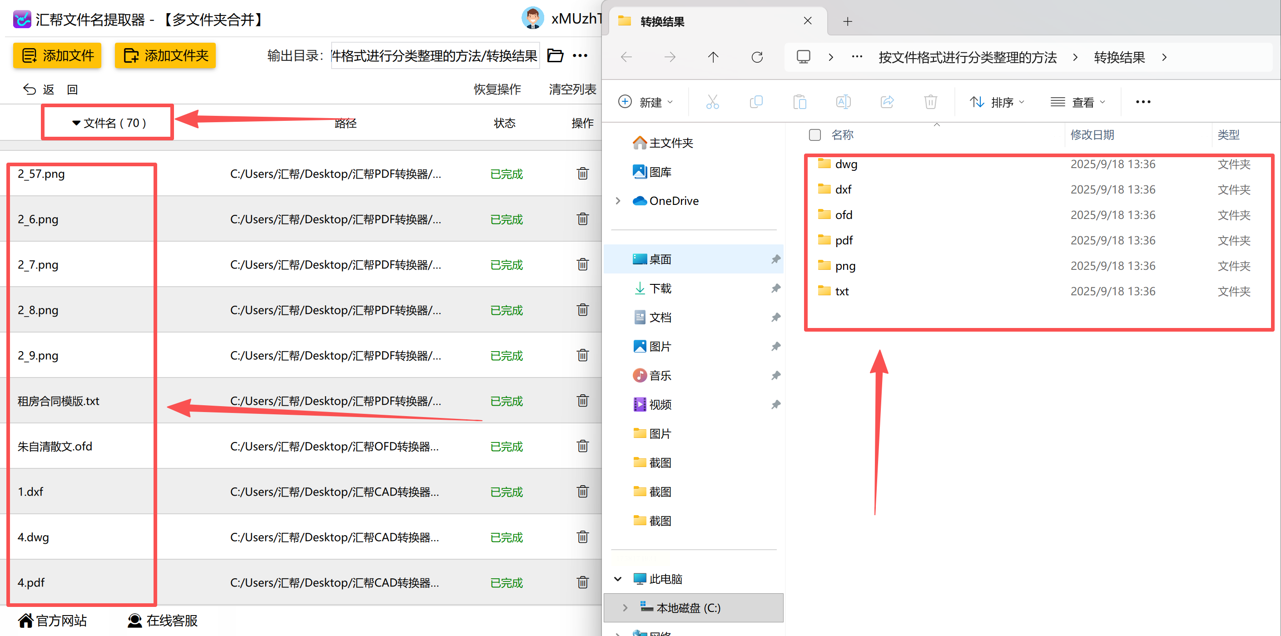The image size is (1281, 636).
Task: Click the Share icon in Explorer toolbar
Action: 887,102
